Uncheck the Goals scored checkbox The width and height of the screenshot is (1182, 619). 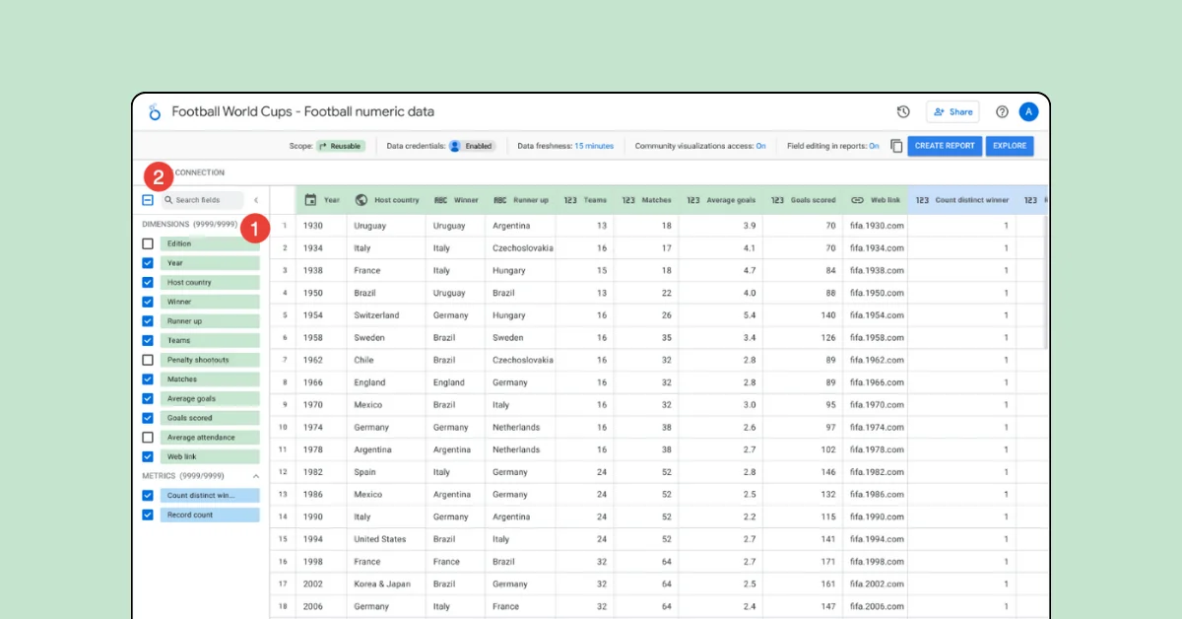tap(148, 418)
